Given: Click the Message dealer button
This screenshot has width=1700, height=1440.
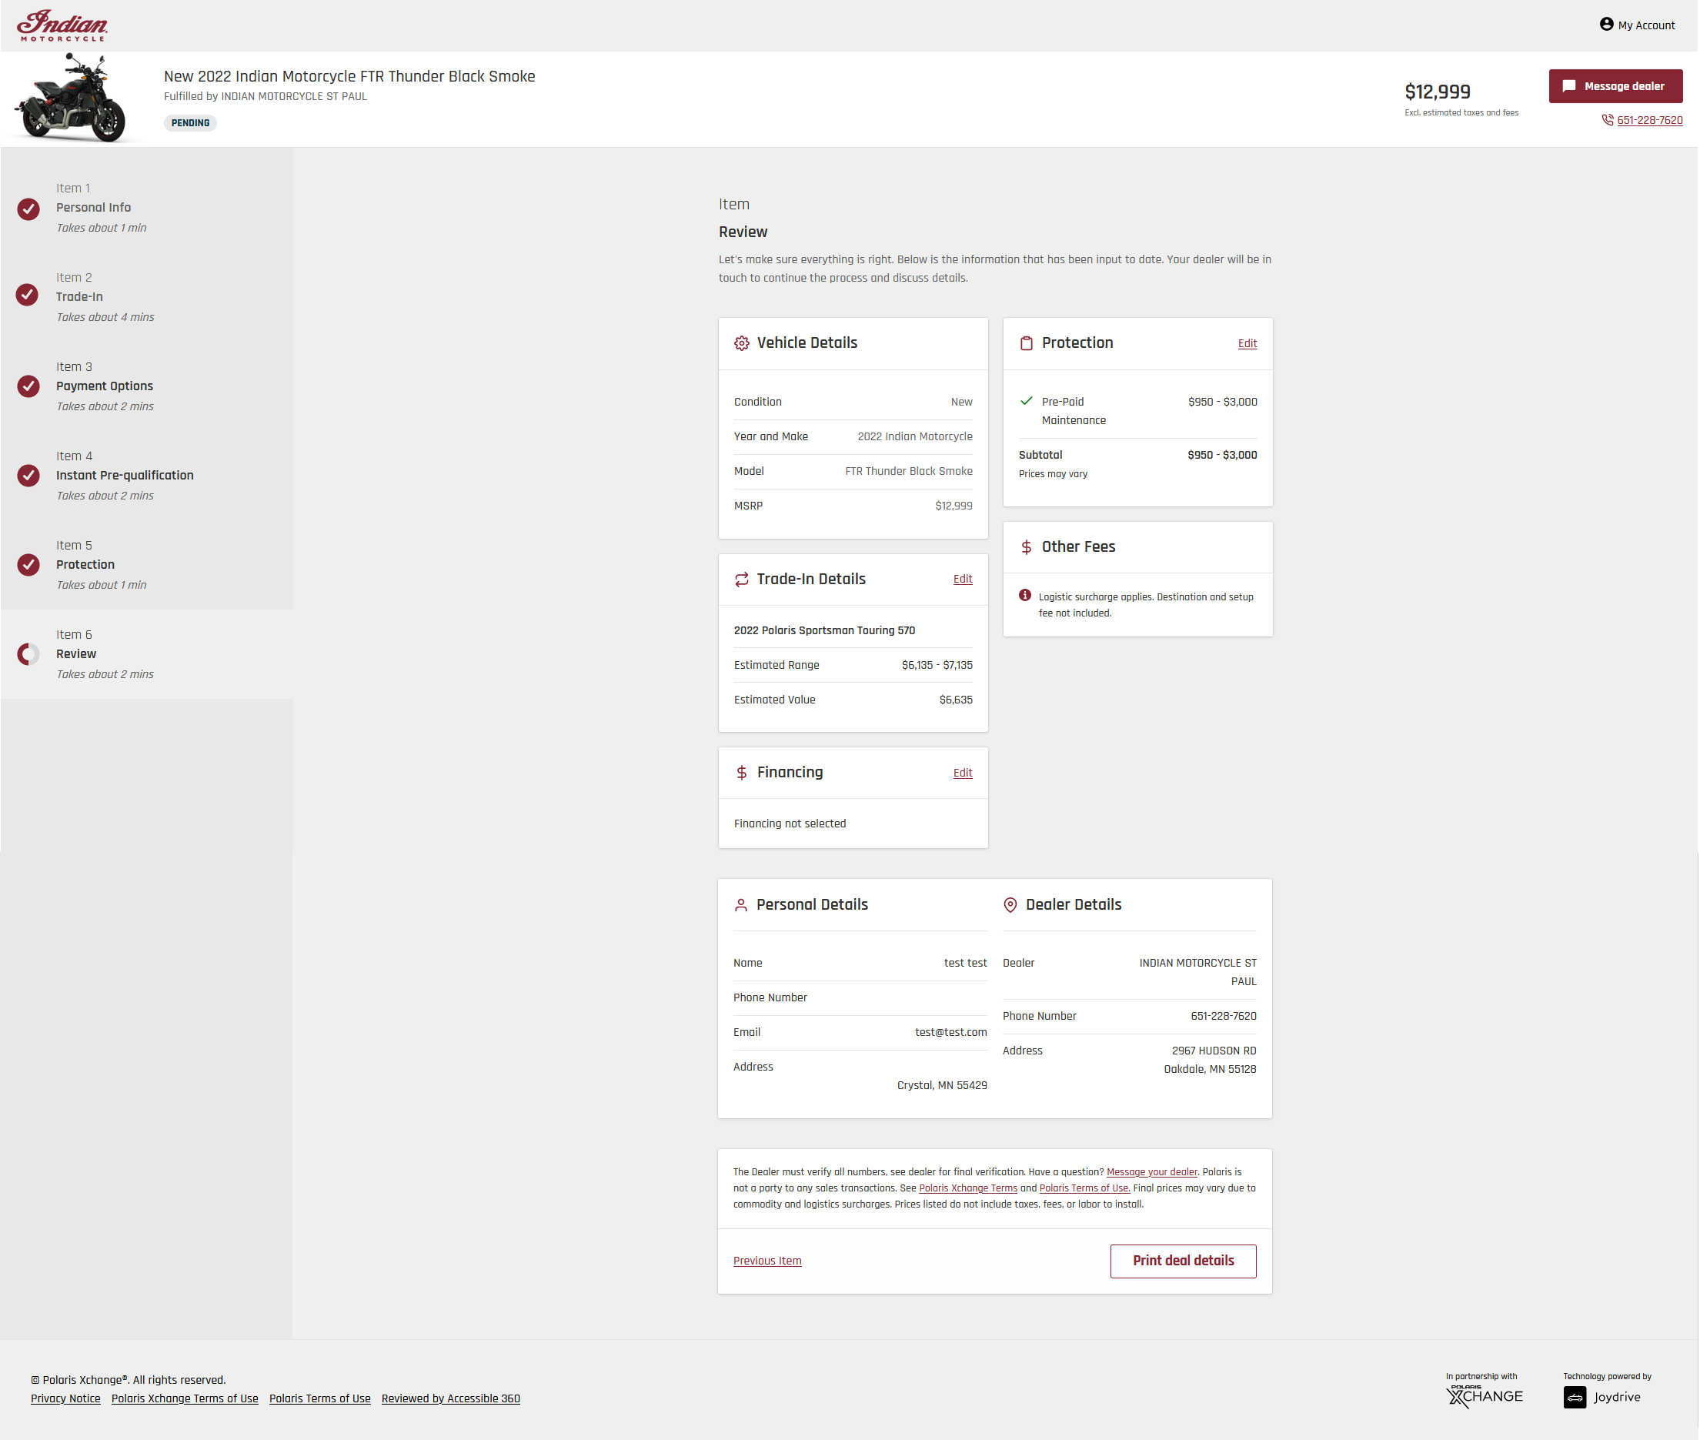Looking at the screenshot, I should (x=1615, y=85).
